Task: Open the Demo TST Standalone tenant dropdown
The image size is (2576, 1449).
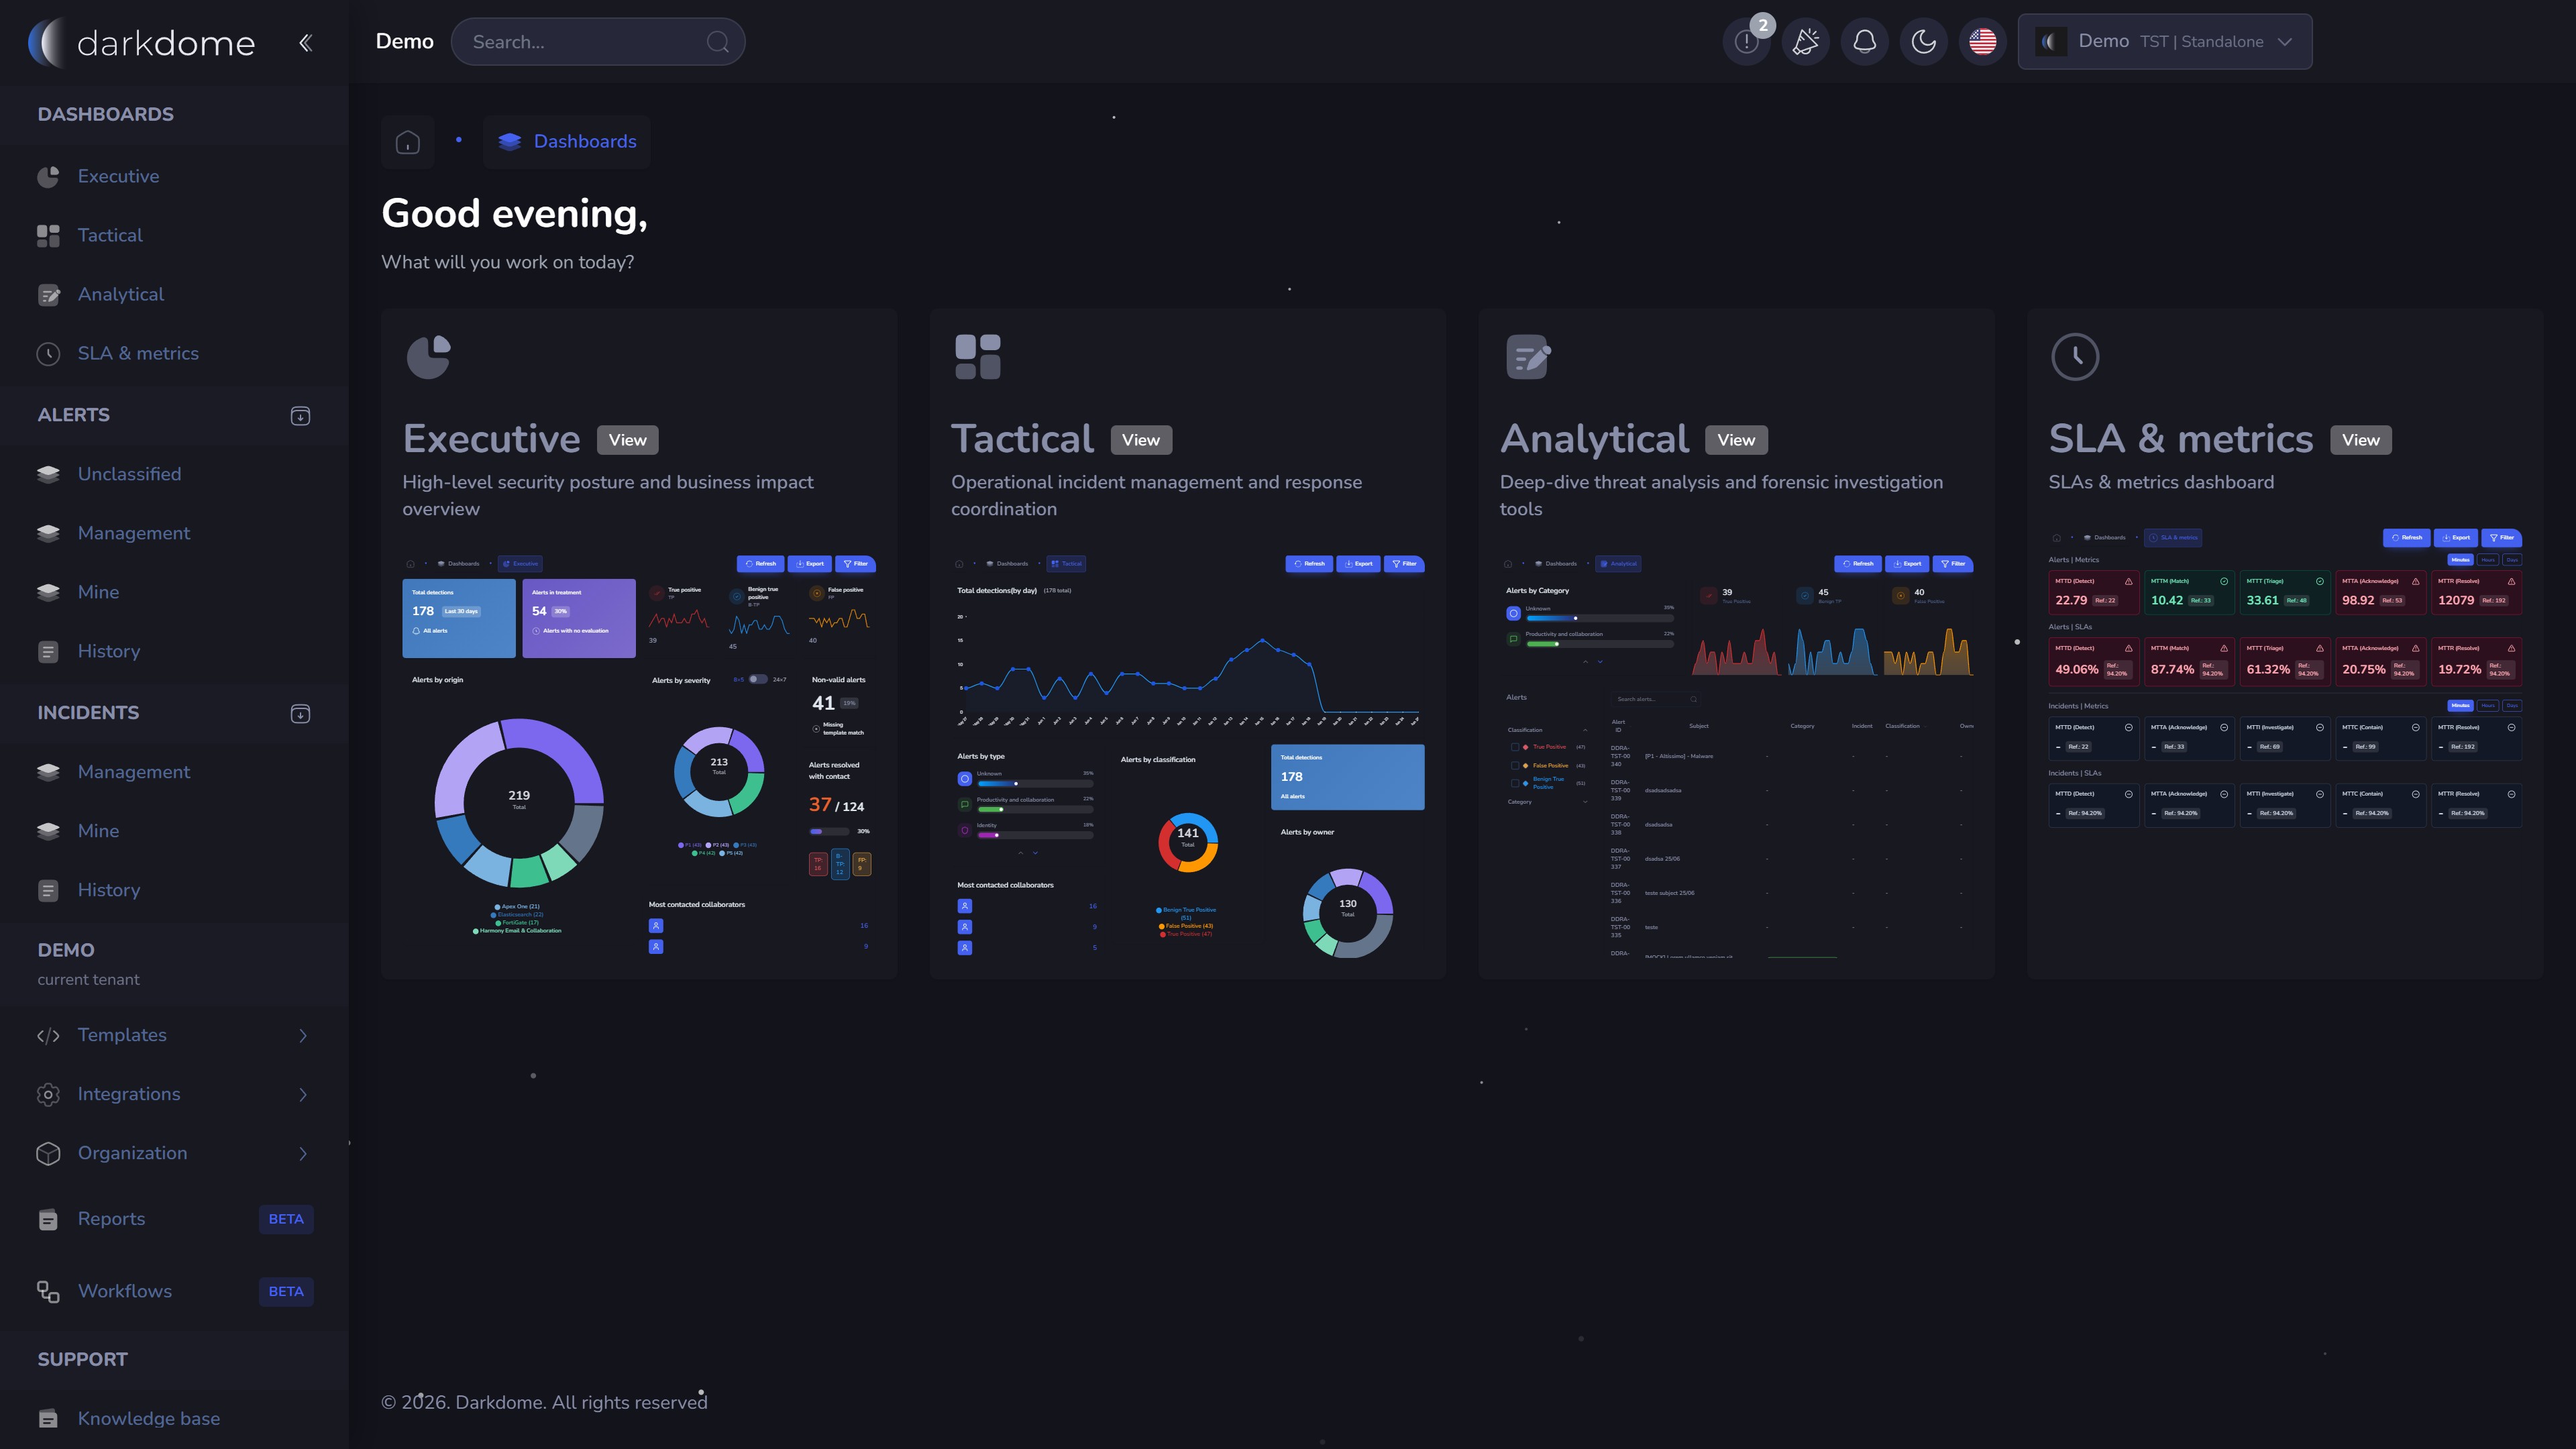Action: [2165, 42]
